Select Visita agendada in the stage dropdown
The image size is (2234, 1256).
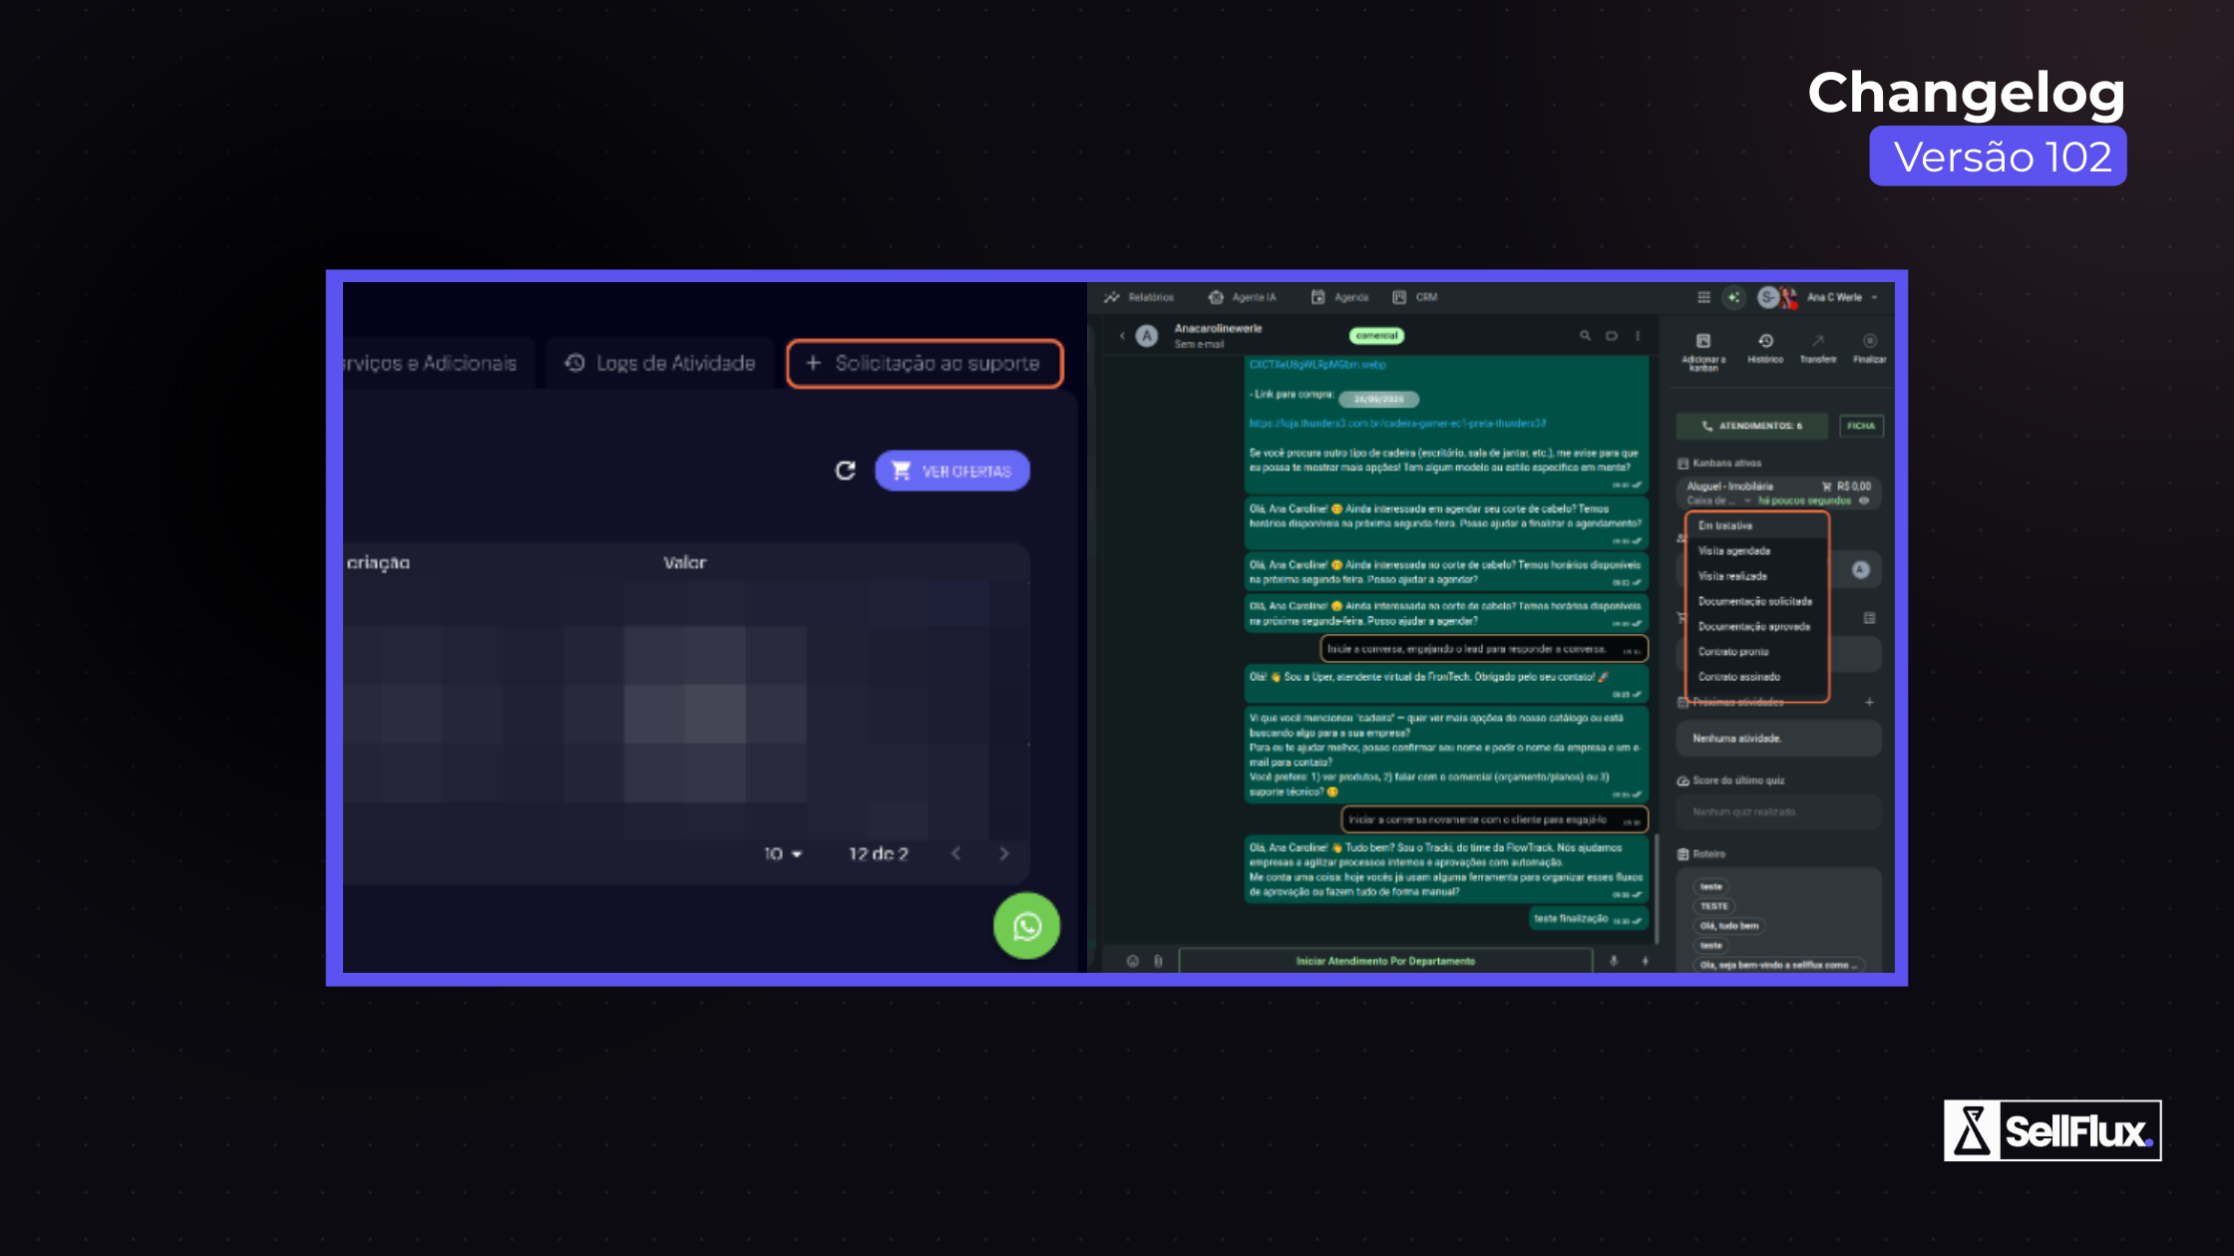(1734, 551)
